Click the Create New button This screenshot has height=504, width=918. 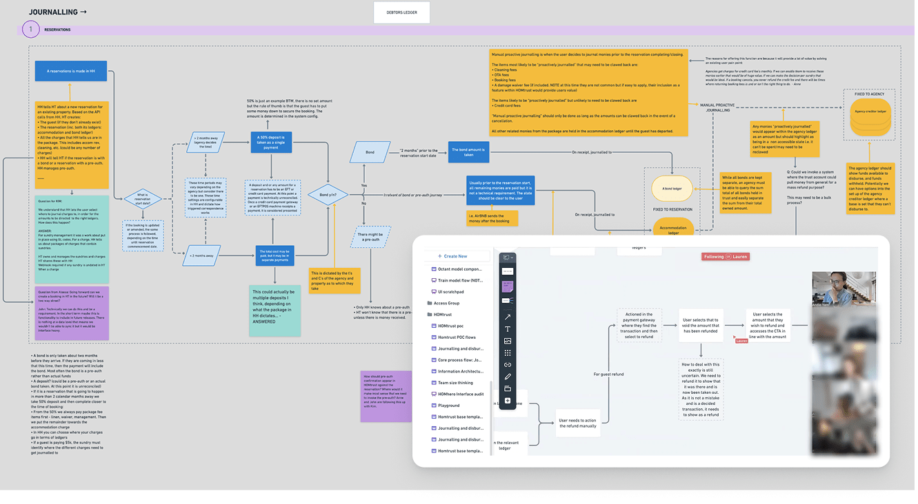tap(453, 257)
